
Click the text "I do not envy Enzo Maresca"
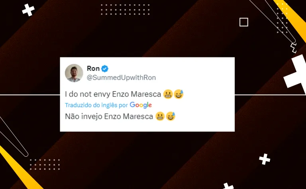point(113,94)
